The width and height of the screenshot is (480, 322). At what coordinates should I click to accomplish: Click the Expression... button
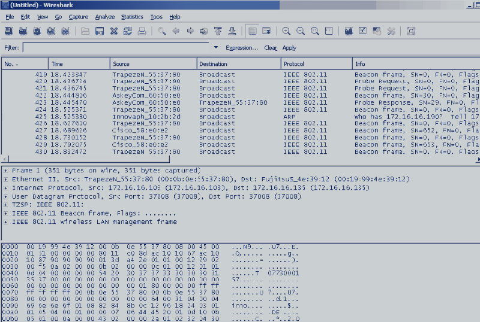(242, 48)
